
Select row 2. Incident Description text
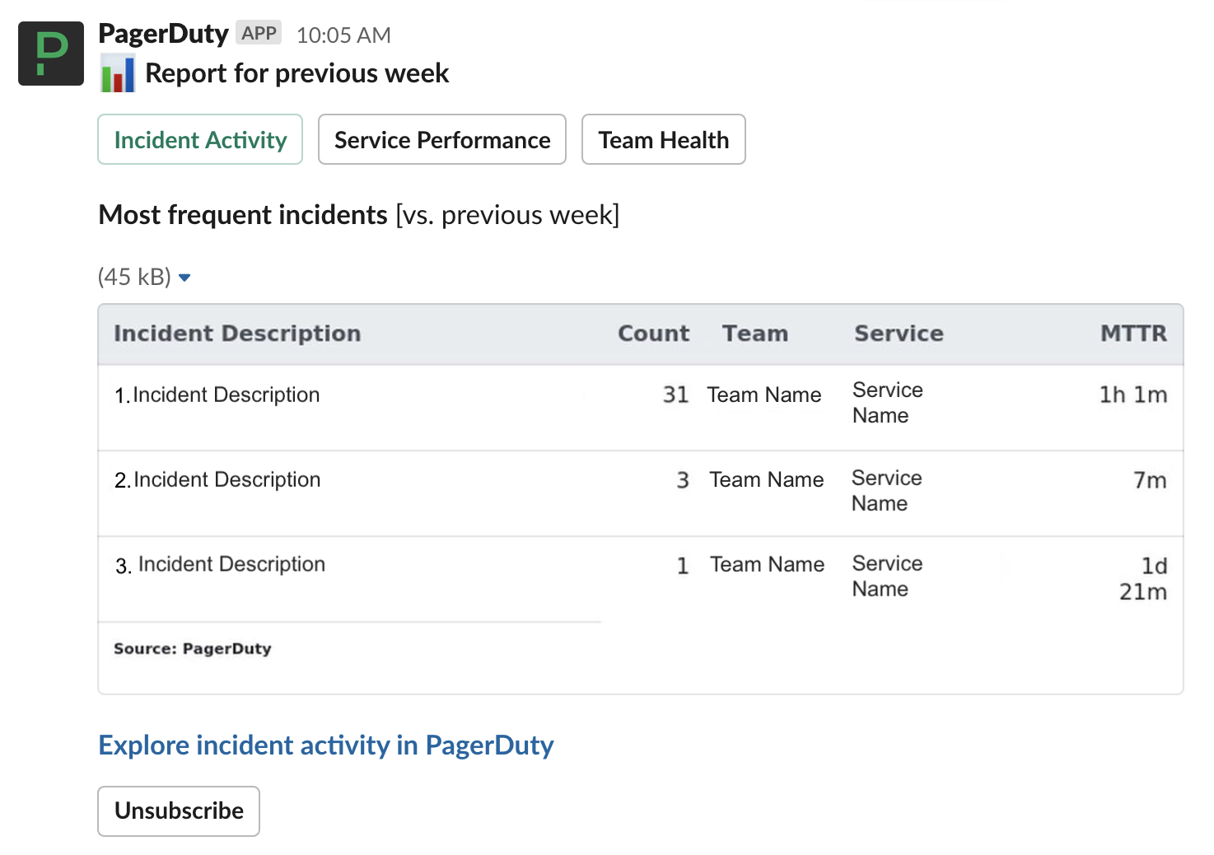click(x=217, y=480)
